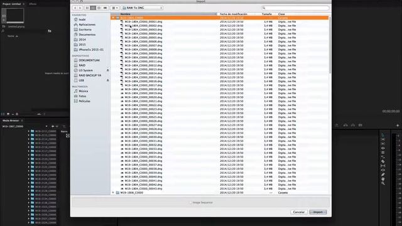Select file M19-1804_C0000_00001.dng
The width and height of the screenshot is (402, 226).
tap(143, 22)
